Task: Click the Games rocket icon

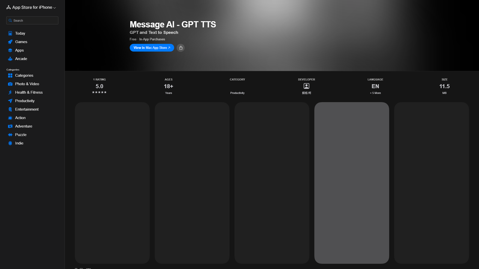Action: [10, 42]
